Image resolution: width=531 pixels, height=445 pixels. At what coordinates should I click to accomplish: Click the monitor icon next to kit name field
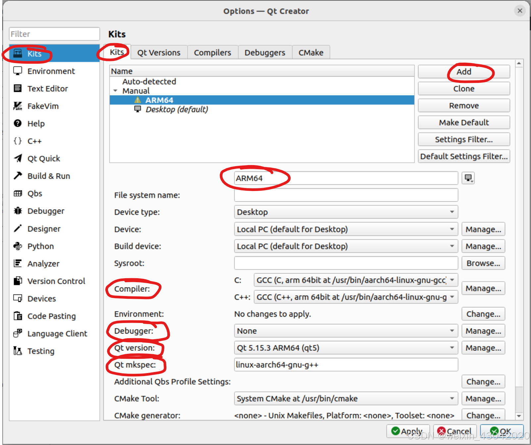(468, 178)
